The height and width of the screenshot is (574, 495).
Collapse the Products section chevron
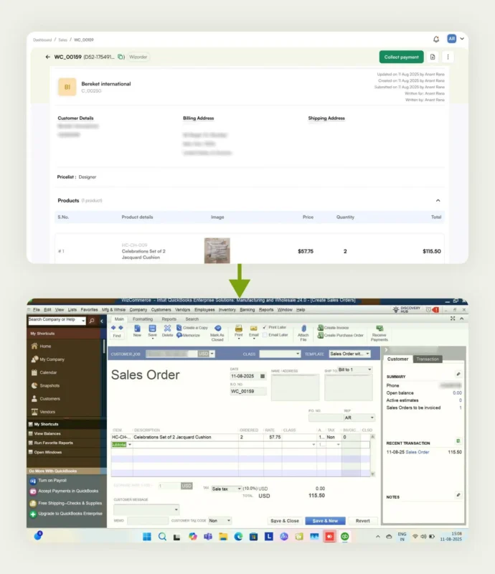438,200
